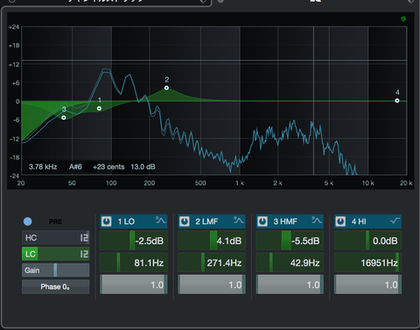
Task: Click the 3 HMF band header label
Action: coord(285,221)
